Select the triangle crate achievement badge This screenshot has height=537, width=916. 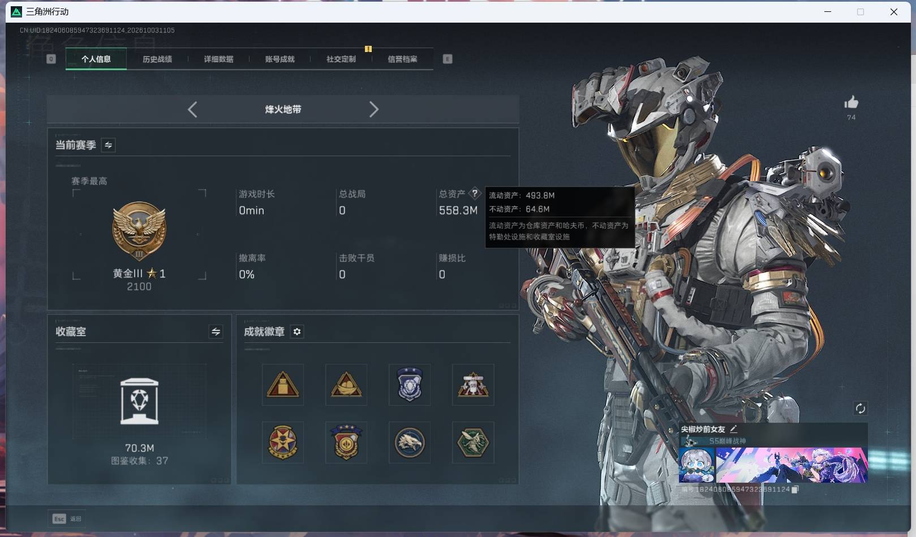(x=283, y=385)
